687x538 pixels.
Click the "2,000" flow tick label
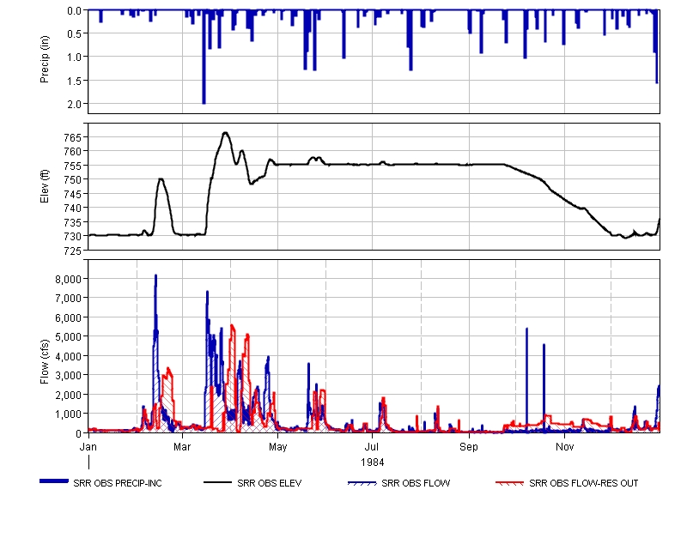pyautogui.click(x=70, y=395)
